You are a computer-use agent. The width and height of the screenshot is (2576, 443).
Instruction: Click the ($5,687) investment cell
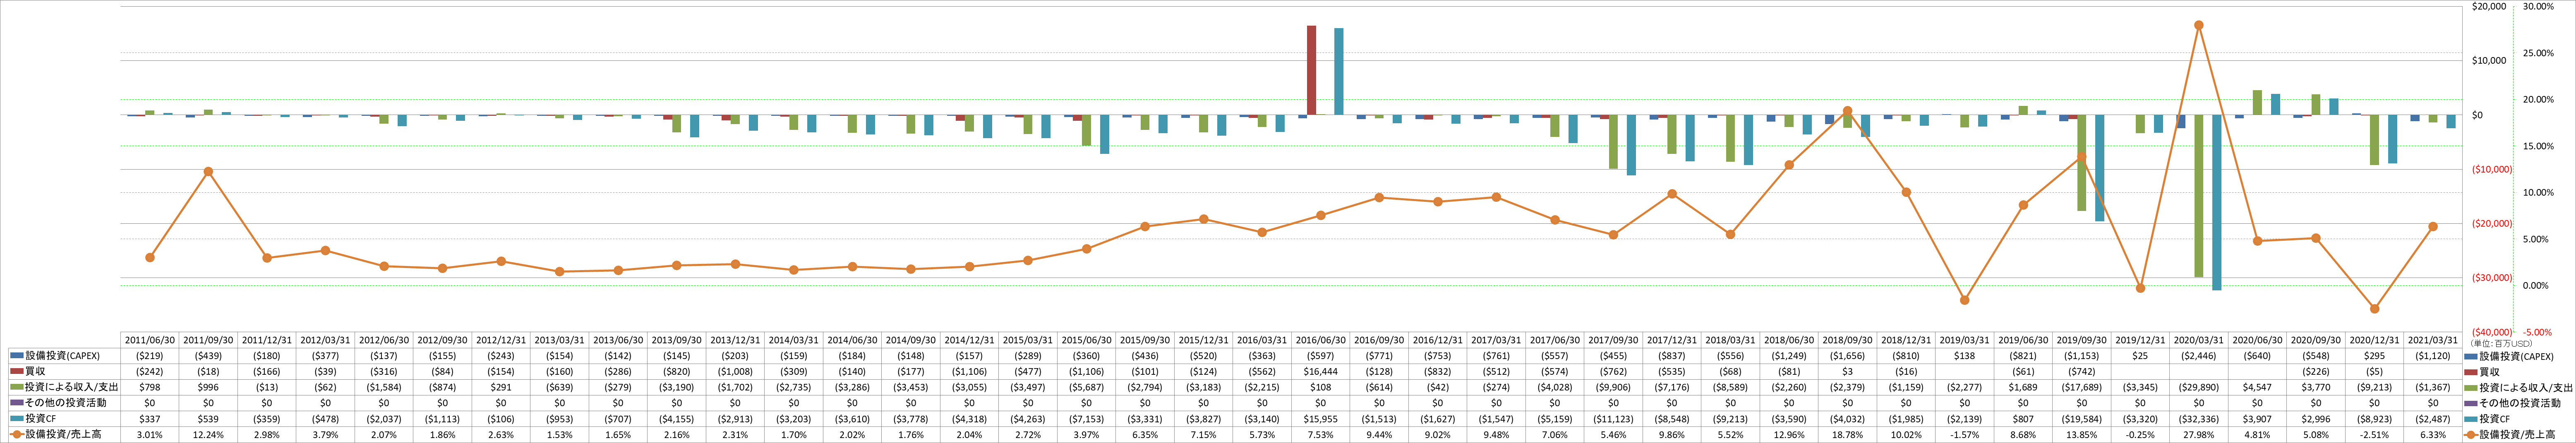tap(1086, 387)
